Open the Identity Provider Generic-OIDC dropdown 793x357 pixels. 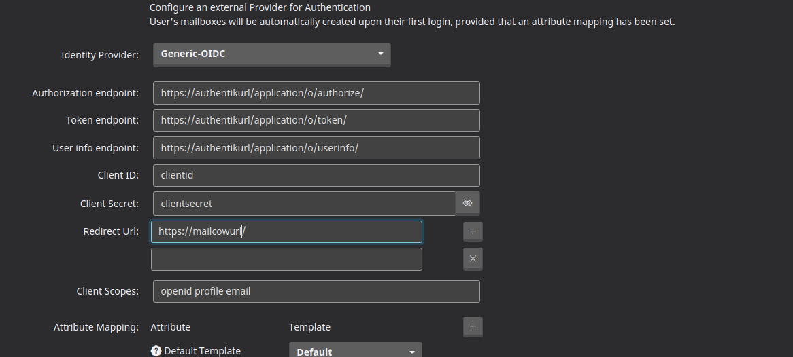click(x=271, y=54)
